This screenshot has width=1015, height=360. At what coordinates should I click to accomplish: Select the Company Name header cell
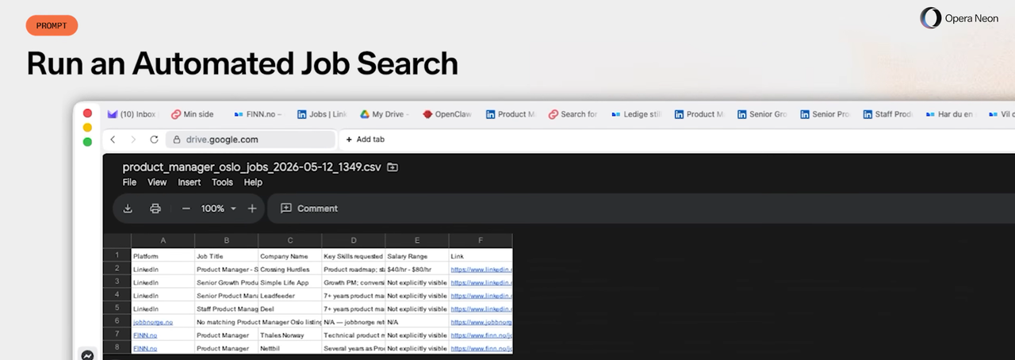coord(289,255)
